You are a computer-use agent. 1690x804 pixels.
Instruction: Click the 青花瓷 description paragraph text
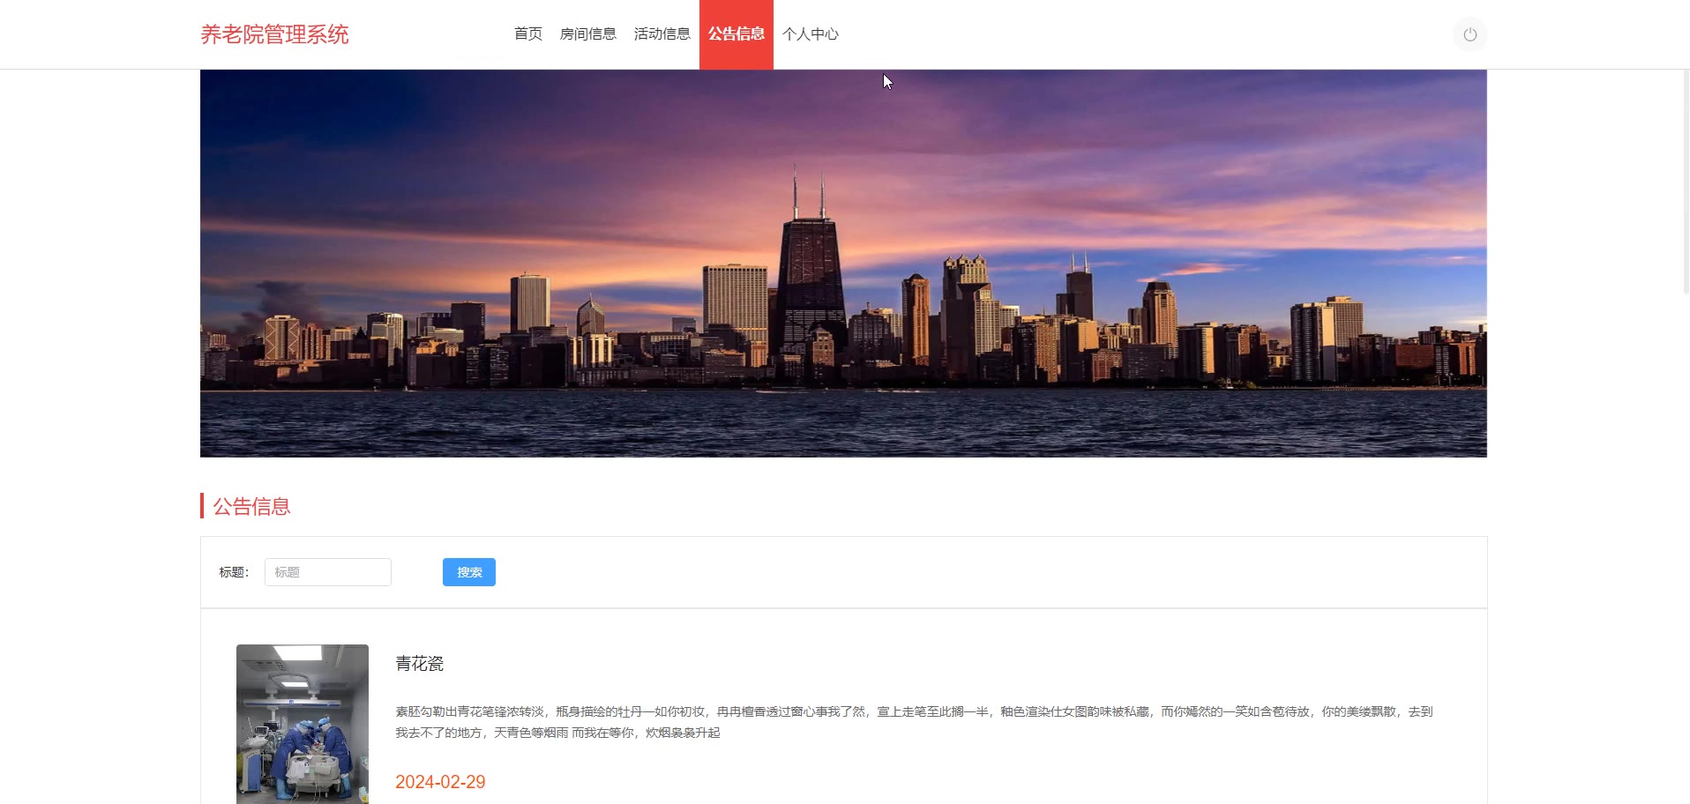914,722
